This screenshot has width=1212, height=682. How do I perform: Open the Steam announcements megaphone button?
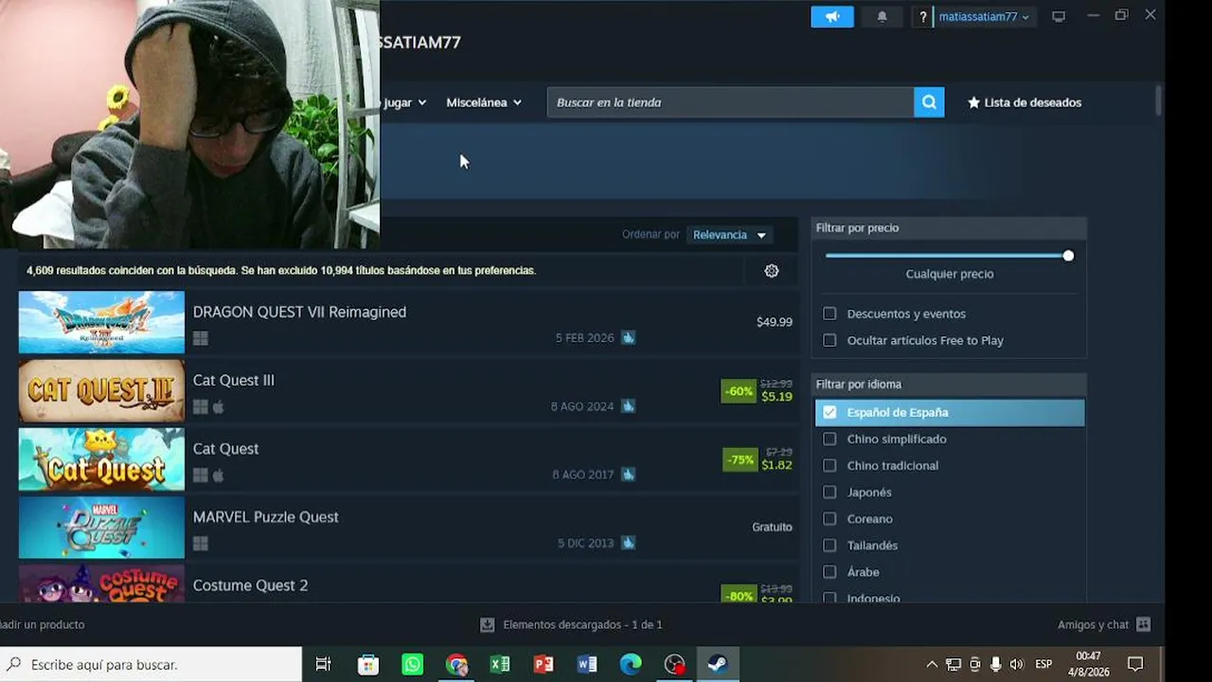click(x=832, y=17)
